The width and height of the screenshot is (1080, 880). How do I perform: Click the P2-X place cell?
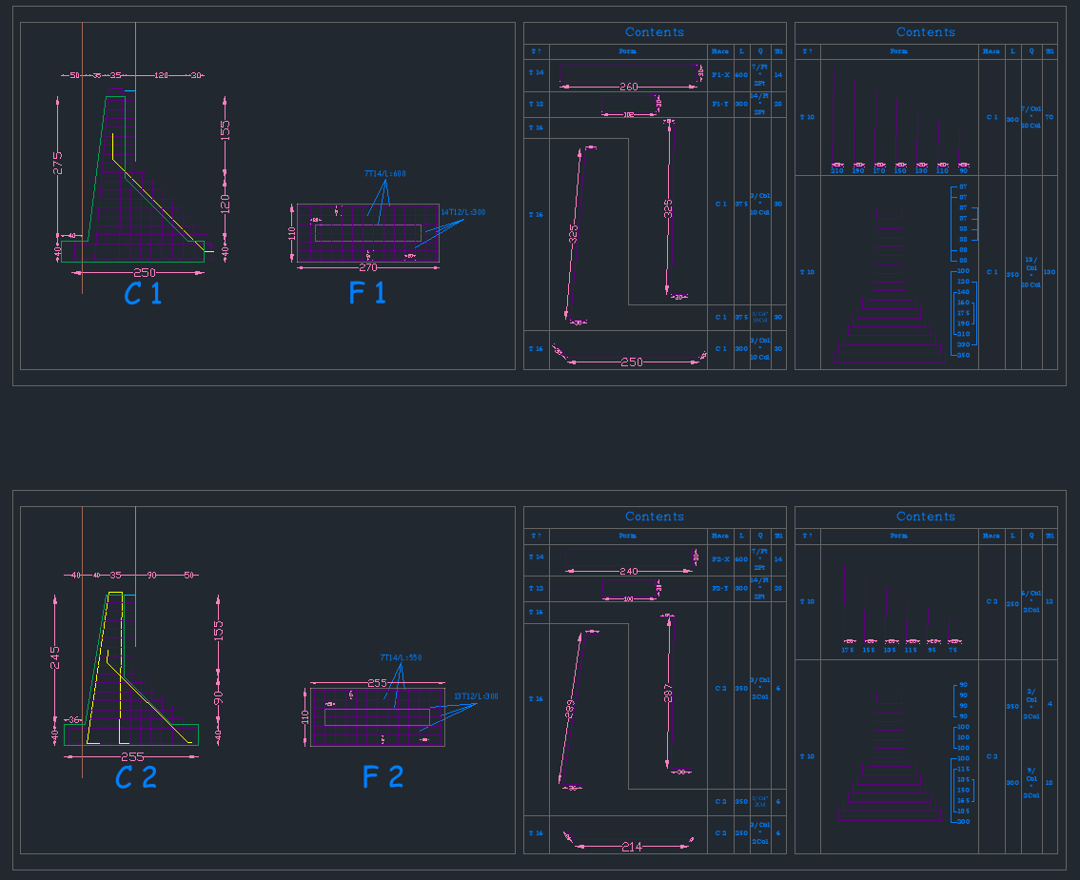pyautogui.click(x=720, y=559)
